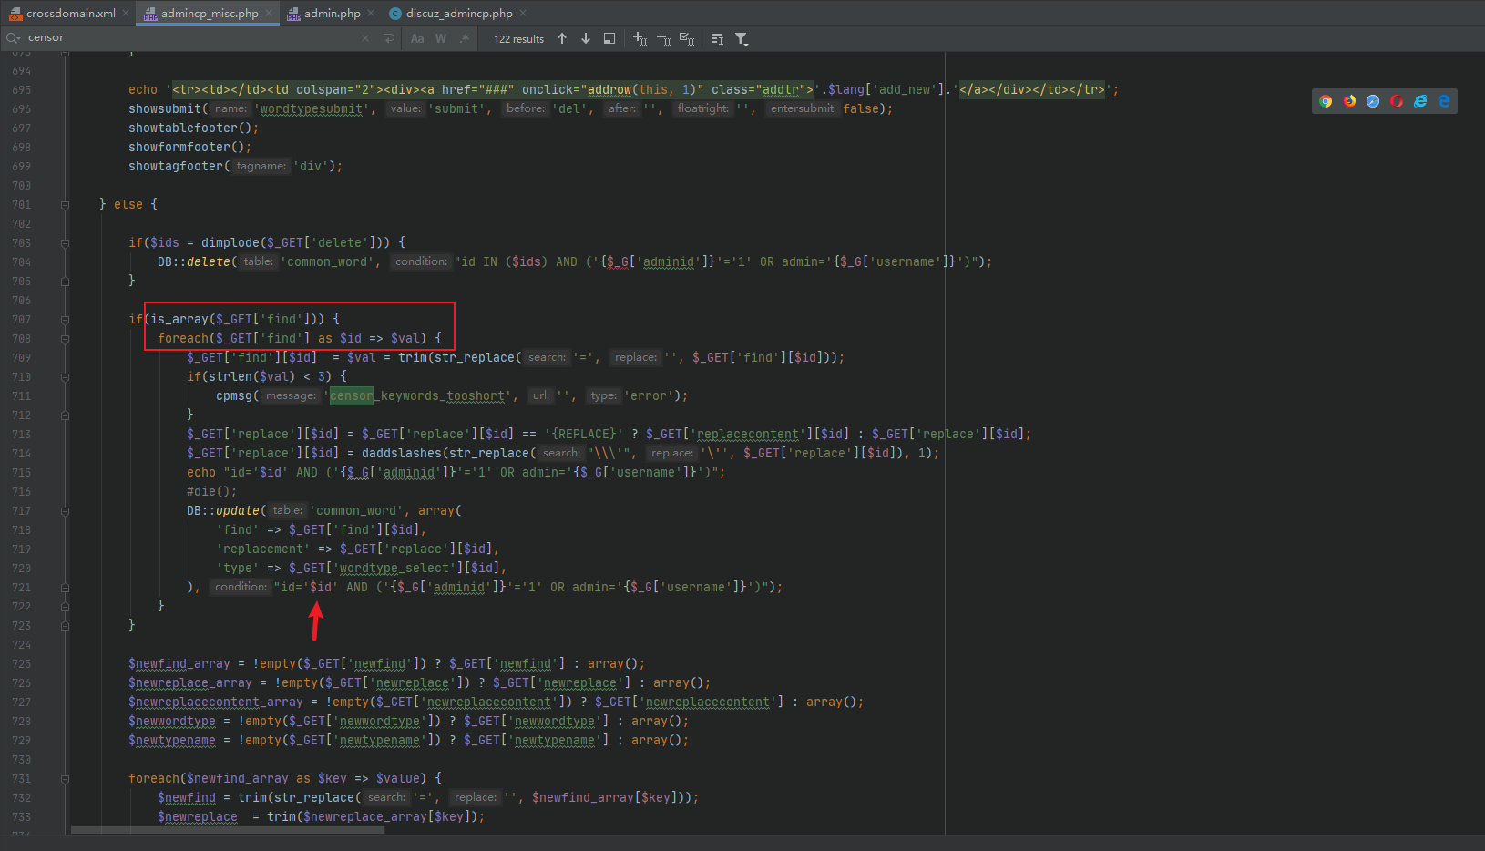Click the lines icon left of filter funnel
The image size is (1485, 851).
(717, 38)
